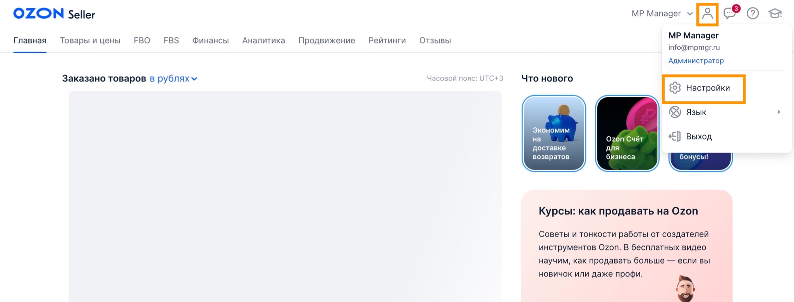This screenshot has height=302, width=794.
Task: Expand the Язык submenu arrow
Action: click(779, 112)
